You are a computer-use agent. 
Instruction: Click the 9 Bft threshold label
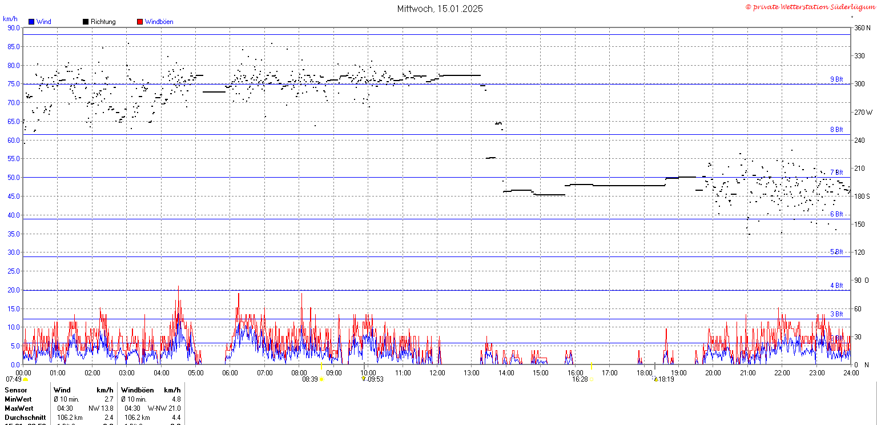click(836, 79)
